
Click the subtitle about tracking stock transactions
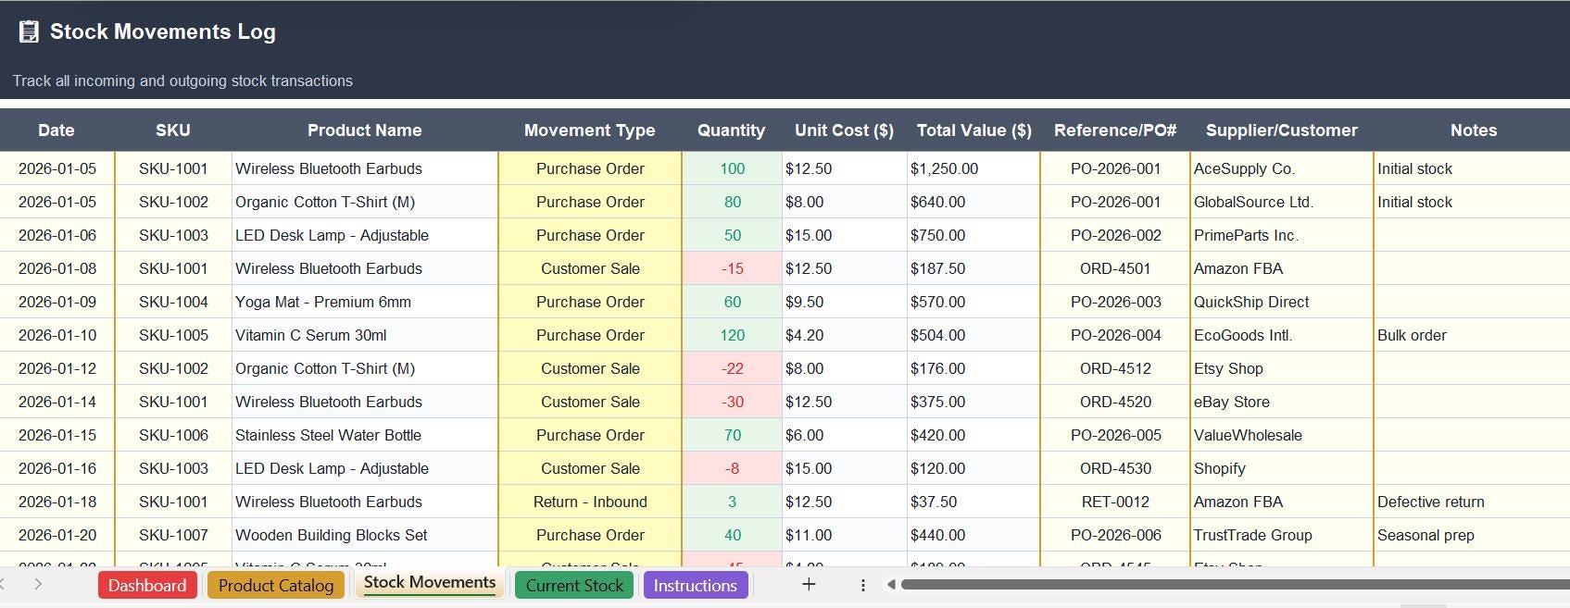pos(182,81)
